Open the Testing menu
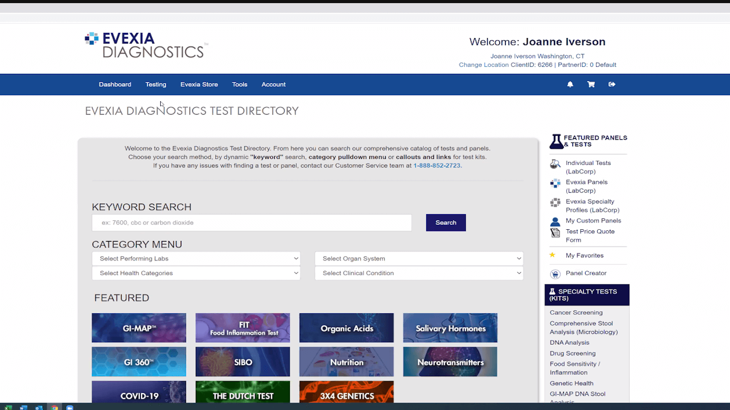730x410 pixels. [156, 85]
